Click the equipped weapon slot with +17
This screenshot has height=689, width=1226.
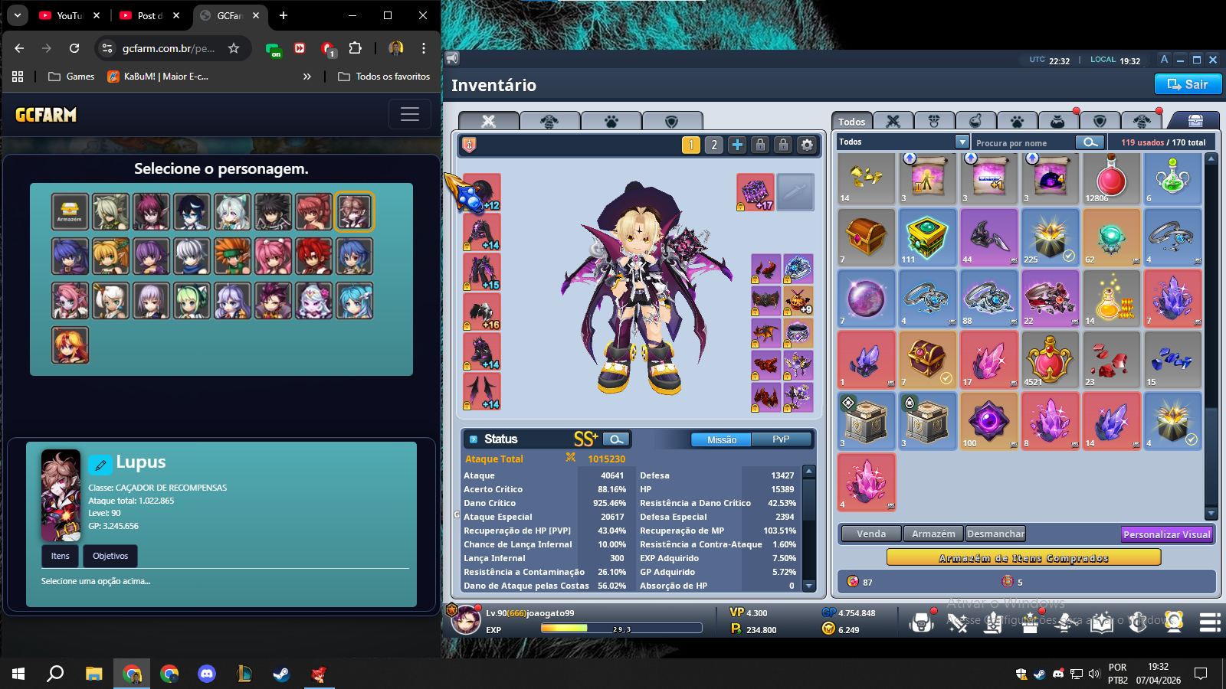pos(756,192)
